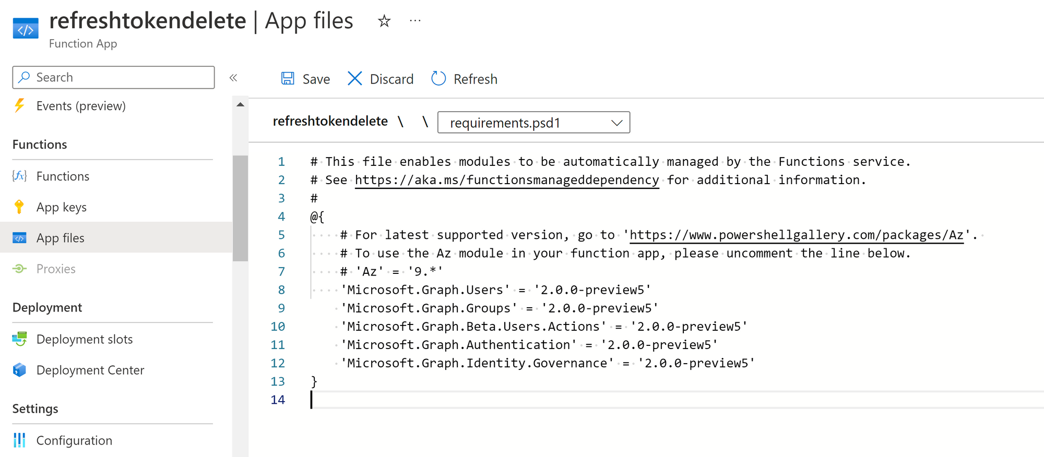Click the 'Function App' subtitle text
The image size is (1044, 457).
coord(83,44)
